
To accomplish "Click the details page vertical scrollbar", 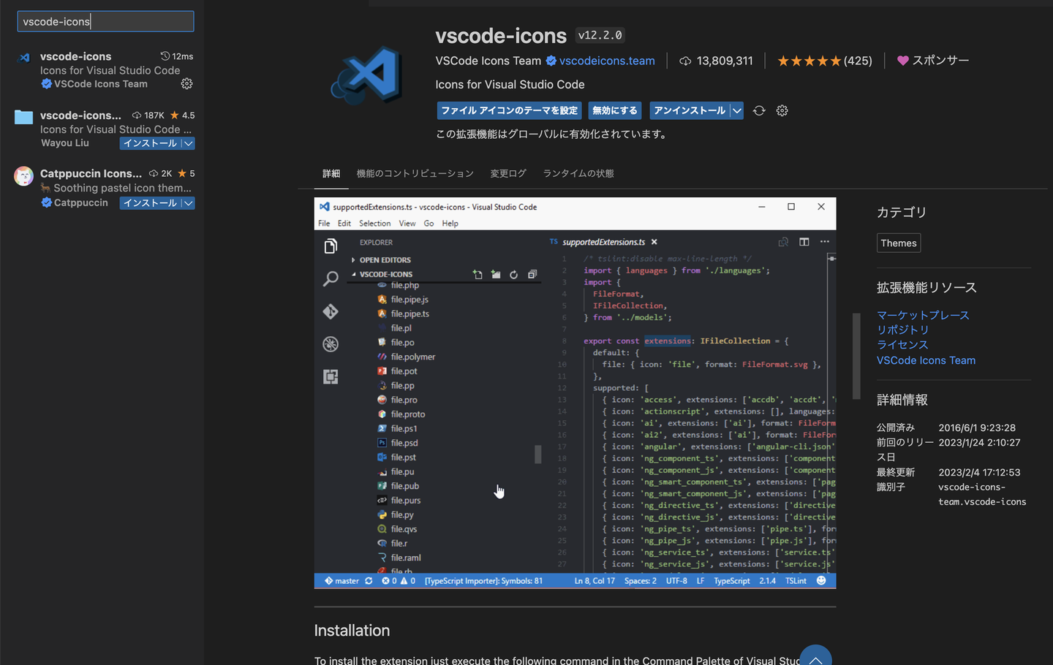I will click(856, 356).
